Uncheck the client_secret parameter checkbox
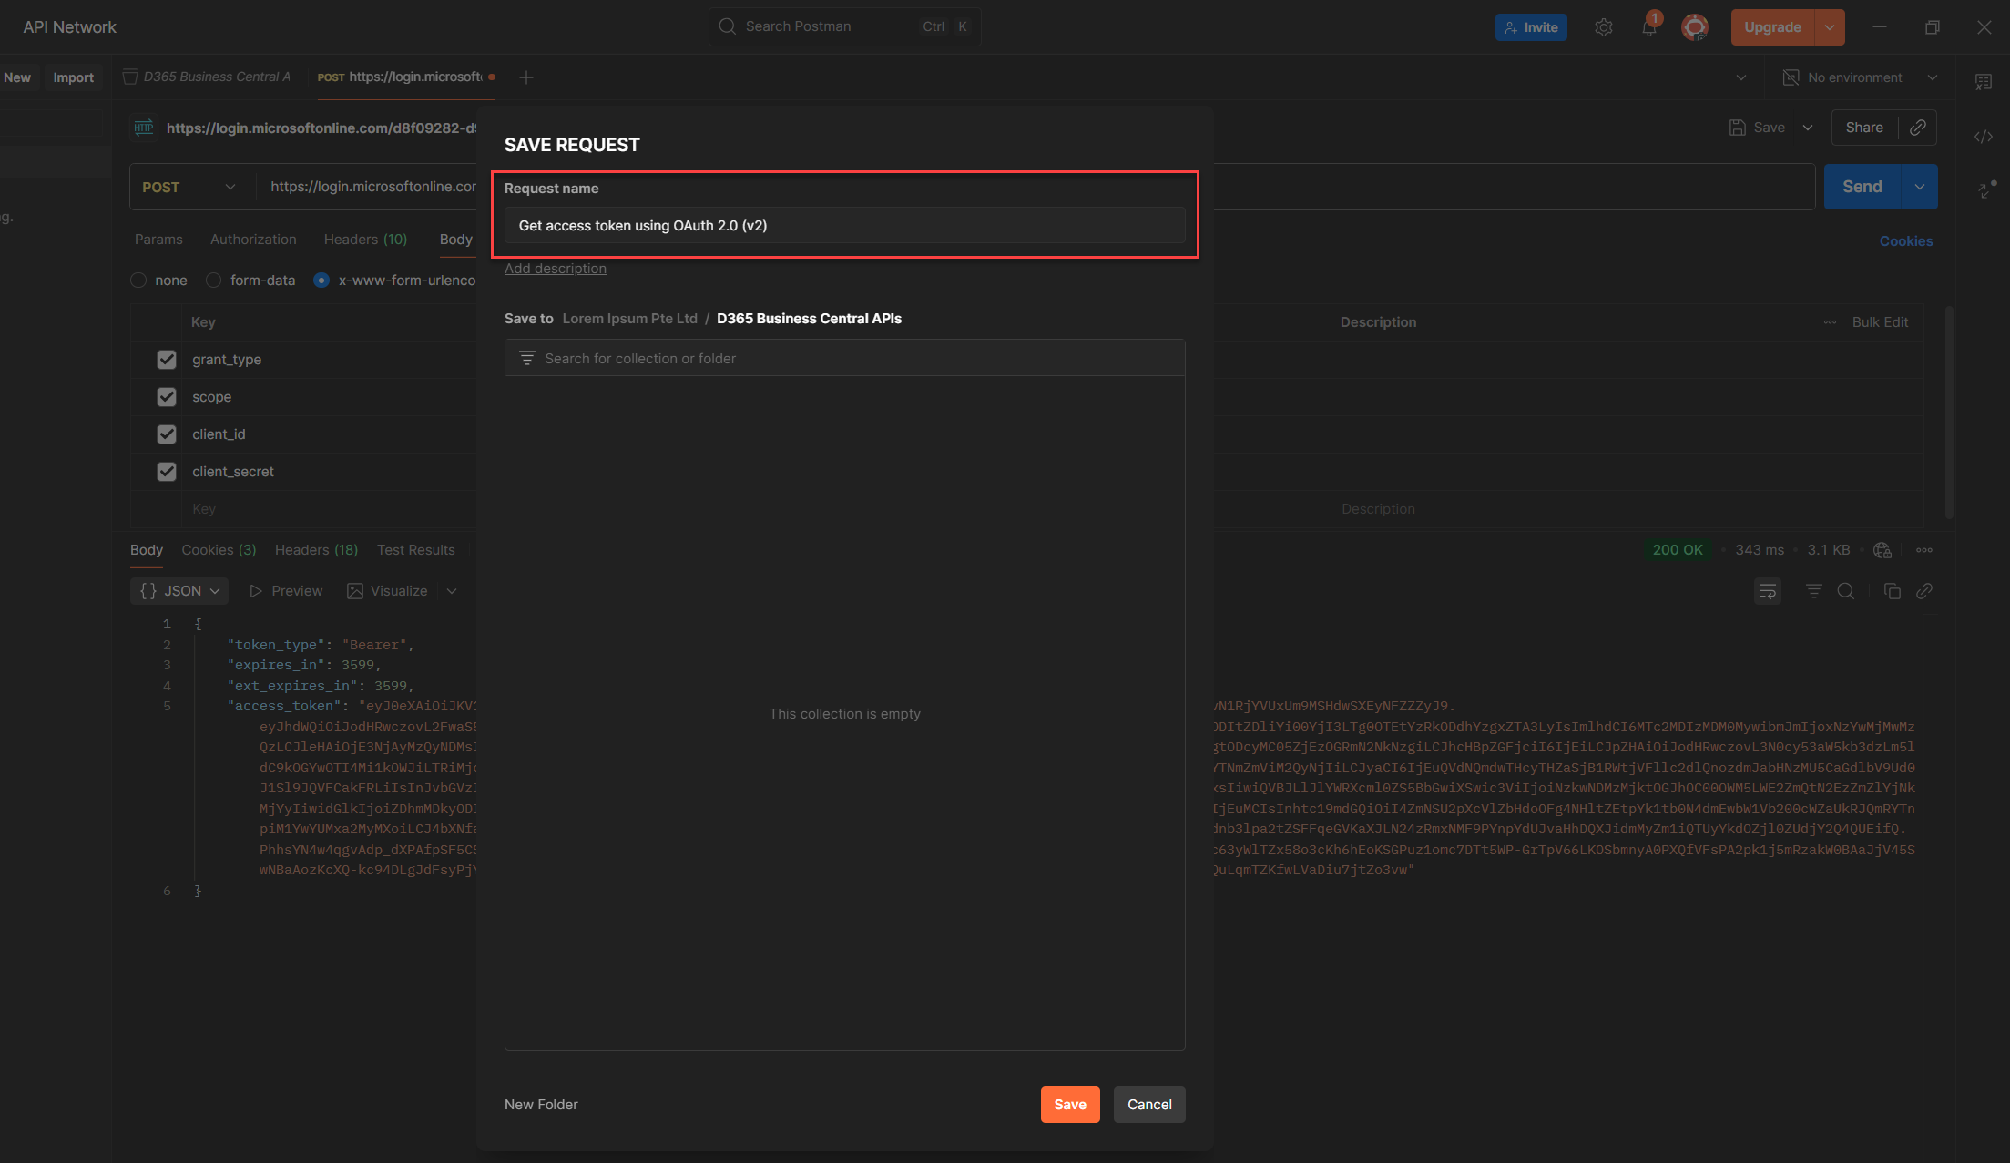 click(x=166, y=472)
